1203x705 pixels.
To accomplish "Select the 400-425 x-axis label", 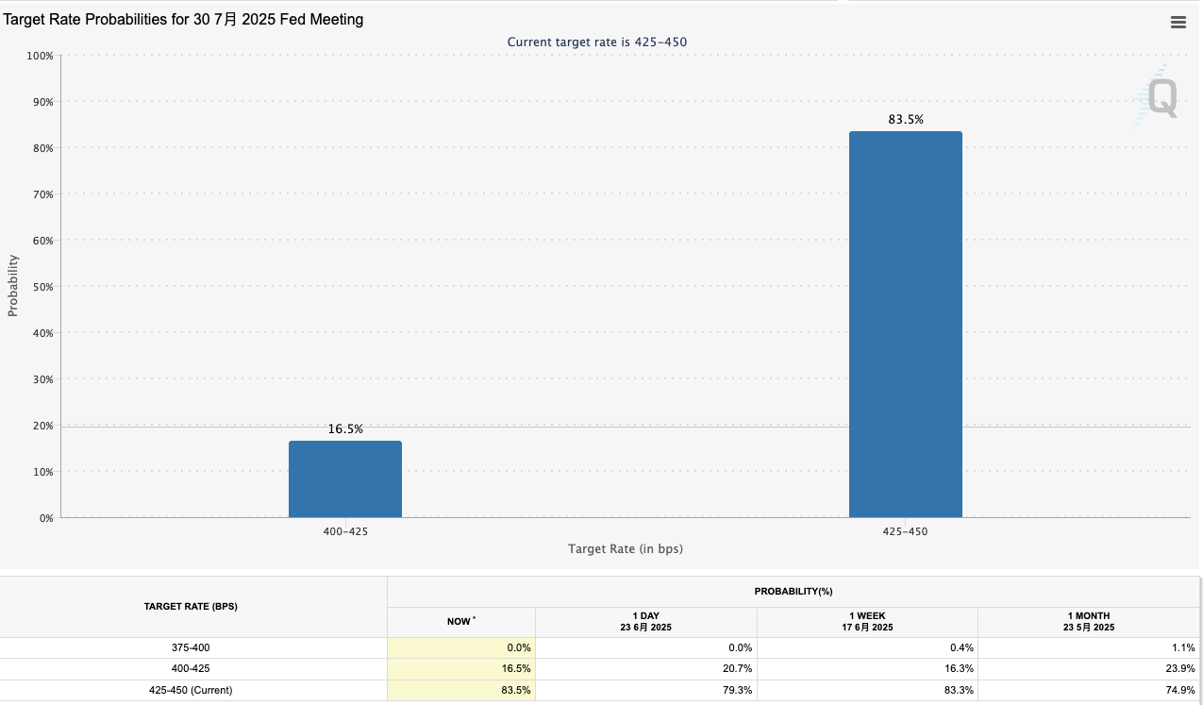I will (345, 531).
